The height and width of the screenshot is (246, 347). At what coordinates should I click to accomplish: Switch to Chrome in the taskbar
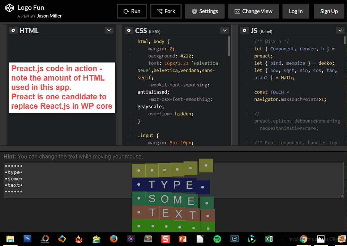(303, 239)
